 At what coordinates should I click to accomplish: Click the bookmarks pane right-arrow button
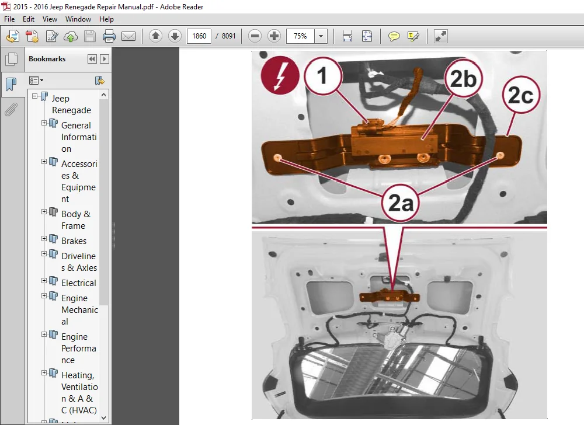coord(105,59)
